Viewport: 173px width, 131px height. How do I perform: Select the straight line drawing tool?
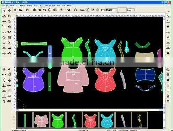(4, 27)
